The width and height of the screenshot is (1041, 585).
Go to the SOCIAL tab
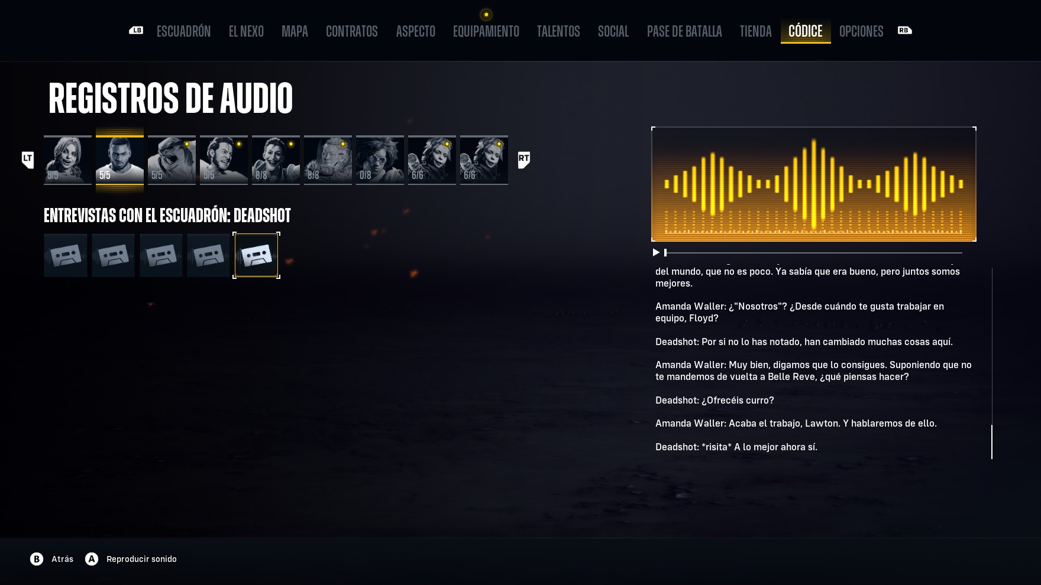(613, 31)
